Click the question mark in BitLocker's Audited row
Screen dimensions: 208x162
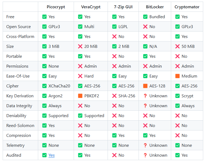click(145, 155)
